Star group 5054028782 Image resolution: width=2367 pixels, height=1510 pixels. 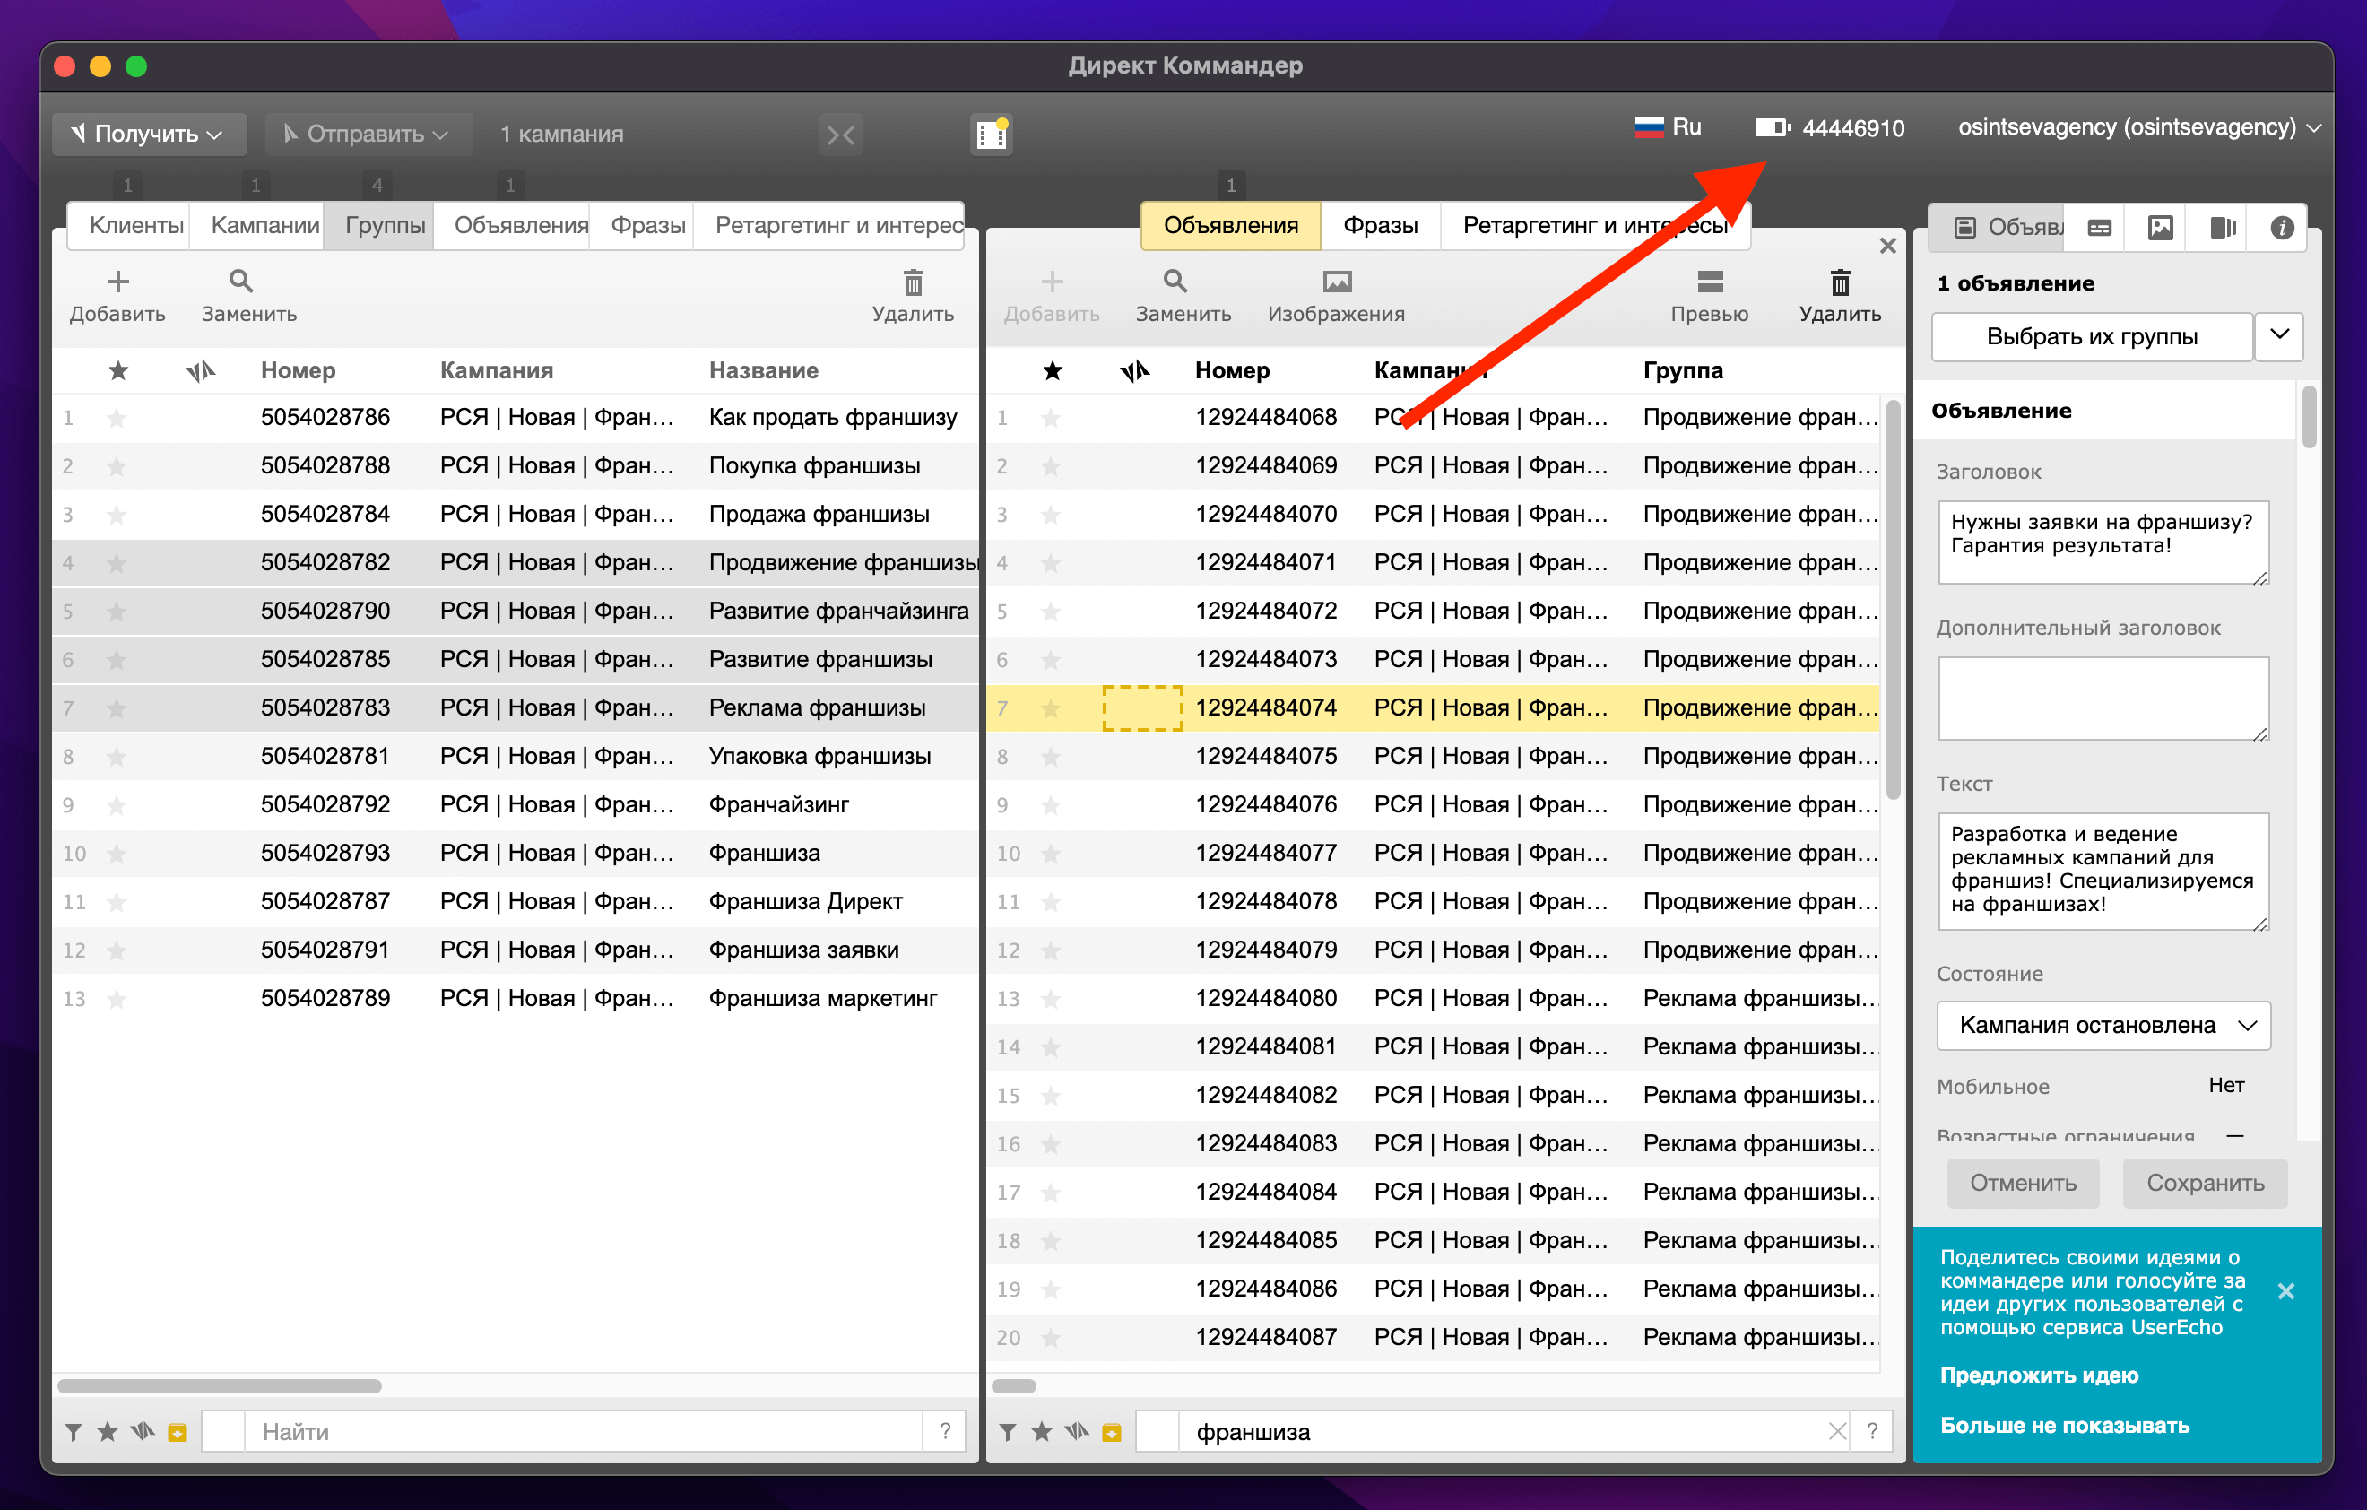[x=117, y=564]
